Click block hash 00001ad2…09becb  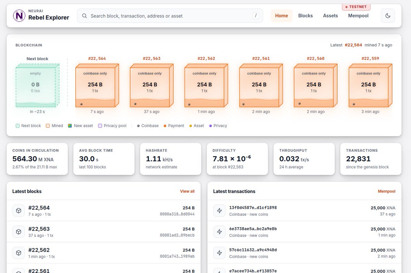(x=177, y=235)
